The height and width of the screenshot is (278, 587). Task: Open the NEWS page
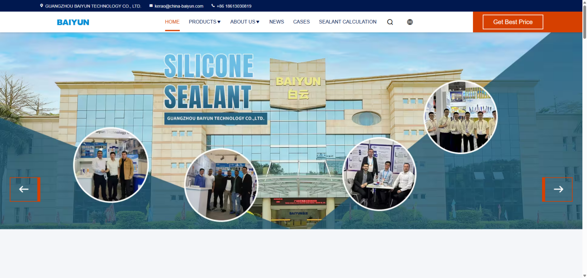point(277,22)
